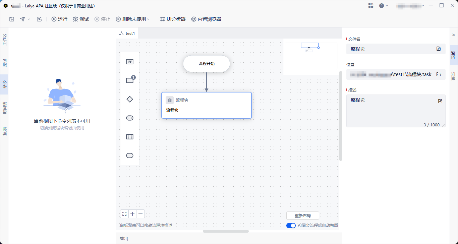Pick the .py Python block icon

tap(130, 62)
